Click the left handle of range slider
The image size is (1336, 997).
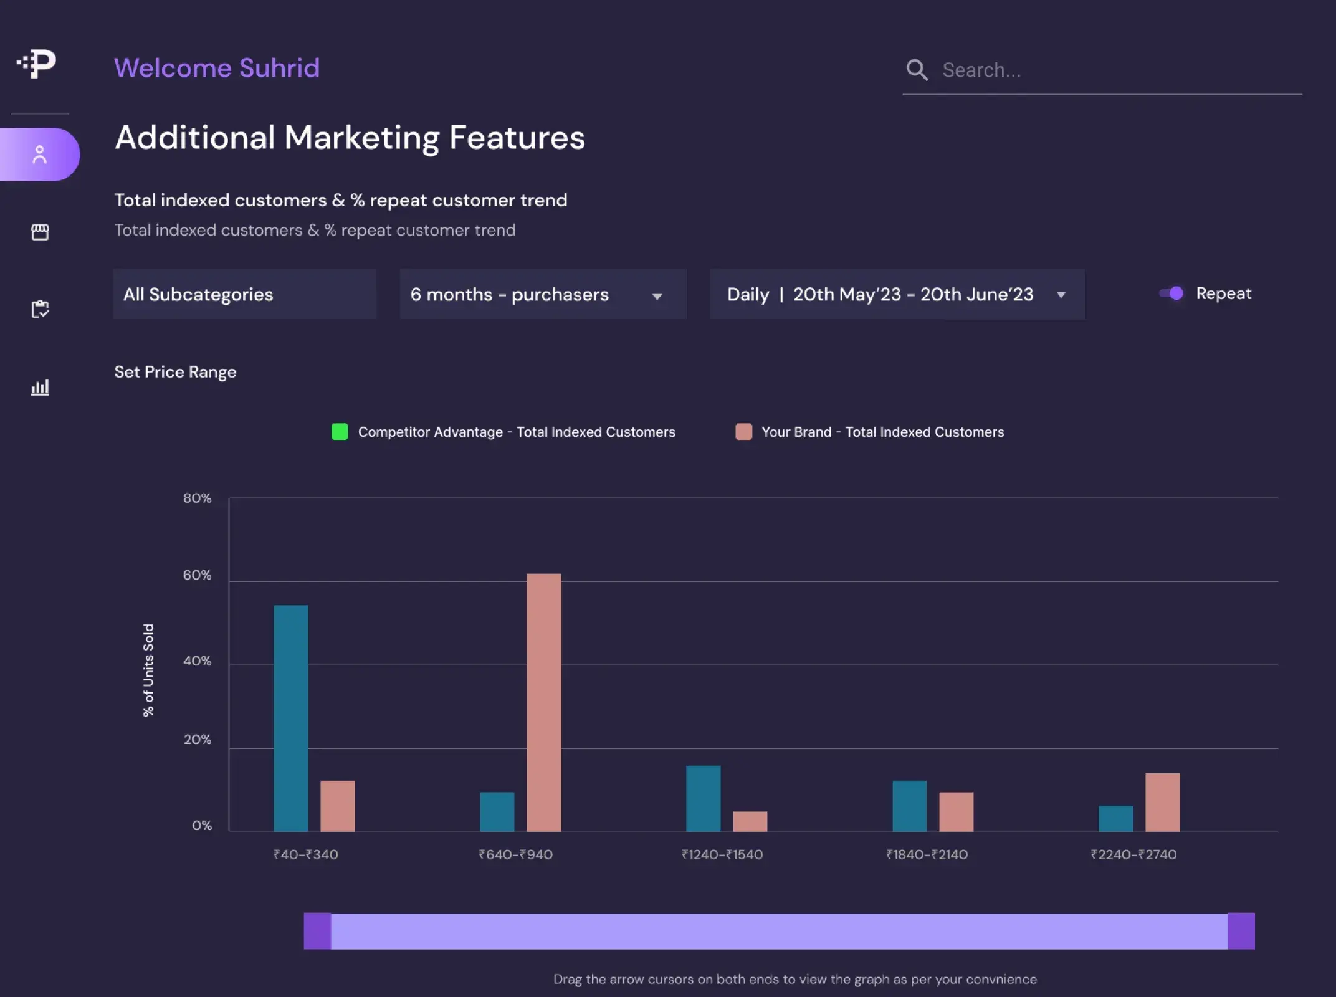(x=317, y=931)
